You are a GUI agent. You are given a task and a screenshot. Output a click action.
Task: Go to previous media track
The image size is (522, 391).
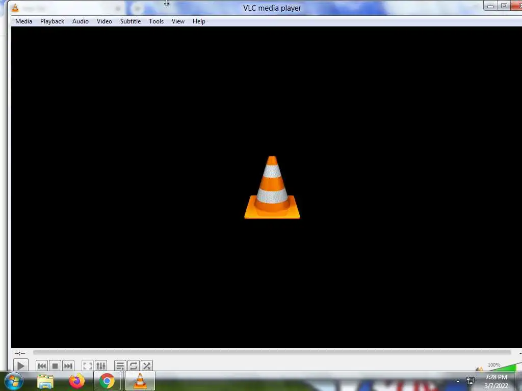click(42, 366)
